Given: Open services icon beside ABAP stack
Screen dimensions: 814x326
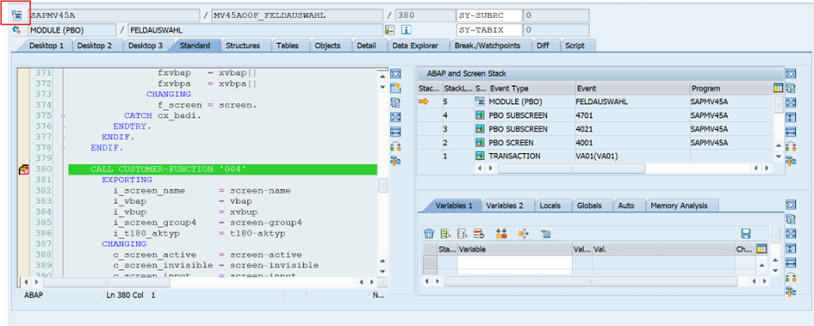Looking at the screenshot, I should coord(791,161).
